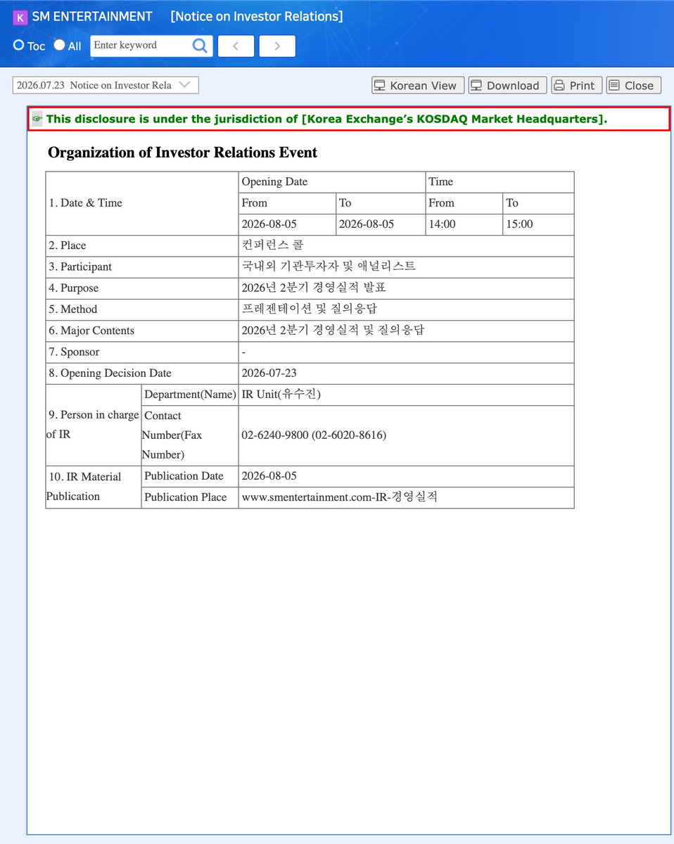Image resolution: width=674 pixels, height=844 pixels.
Task: Click the 'Publication Place' cell
Action: tap(190, 497)
